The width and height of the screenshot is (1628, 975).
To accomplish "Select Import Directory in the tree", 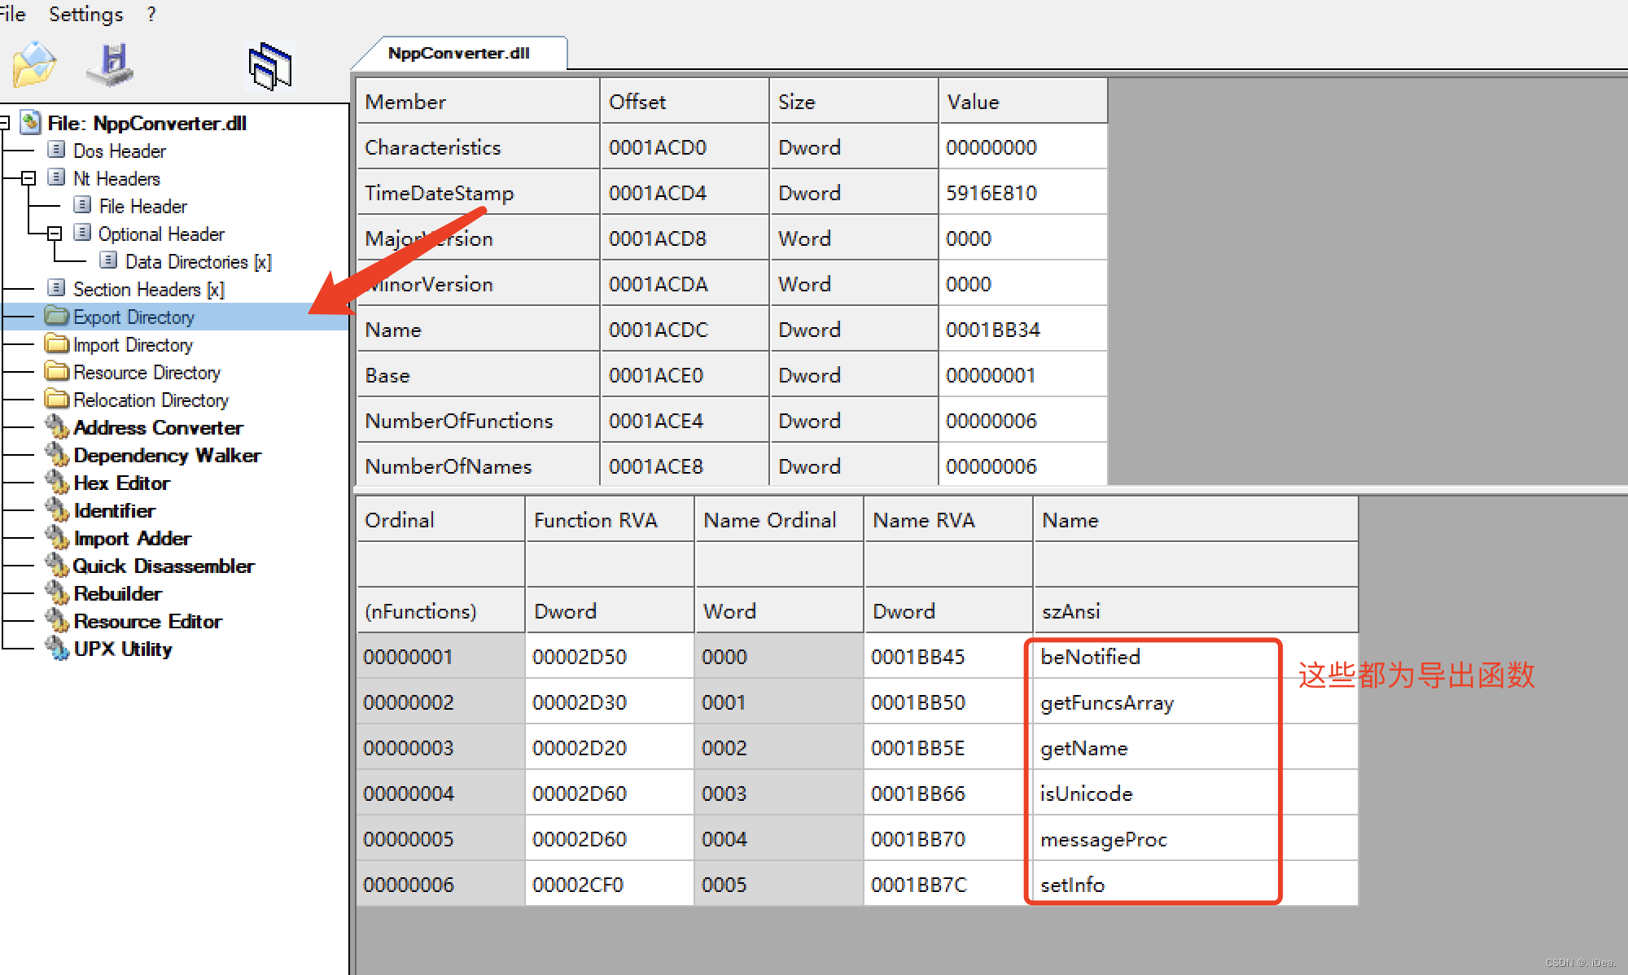I will 133,345.
